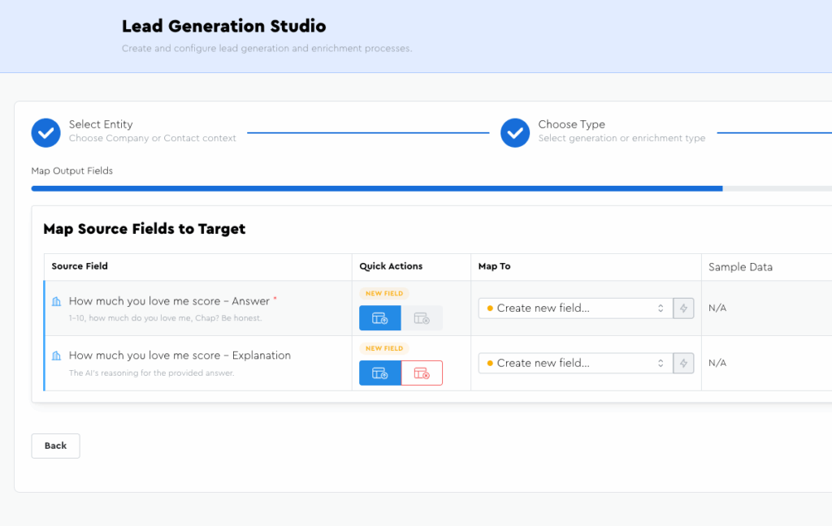The width and height of the screenshot is (832, 526).
Task: Click lightning auto-map icon in Explanation row
Action: click(x=684, y=364)
